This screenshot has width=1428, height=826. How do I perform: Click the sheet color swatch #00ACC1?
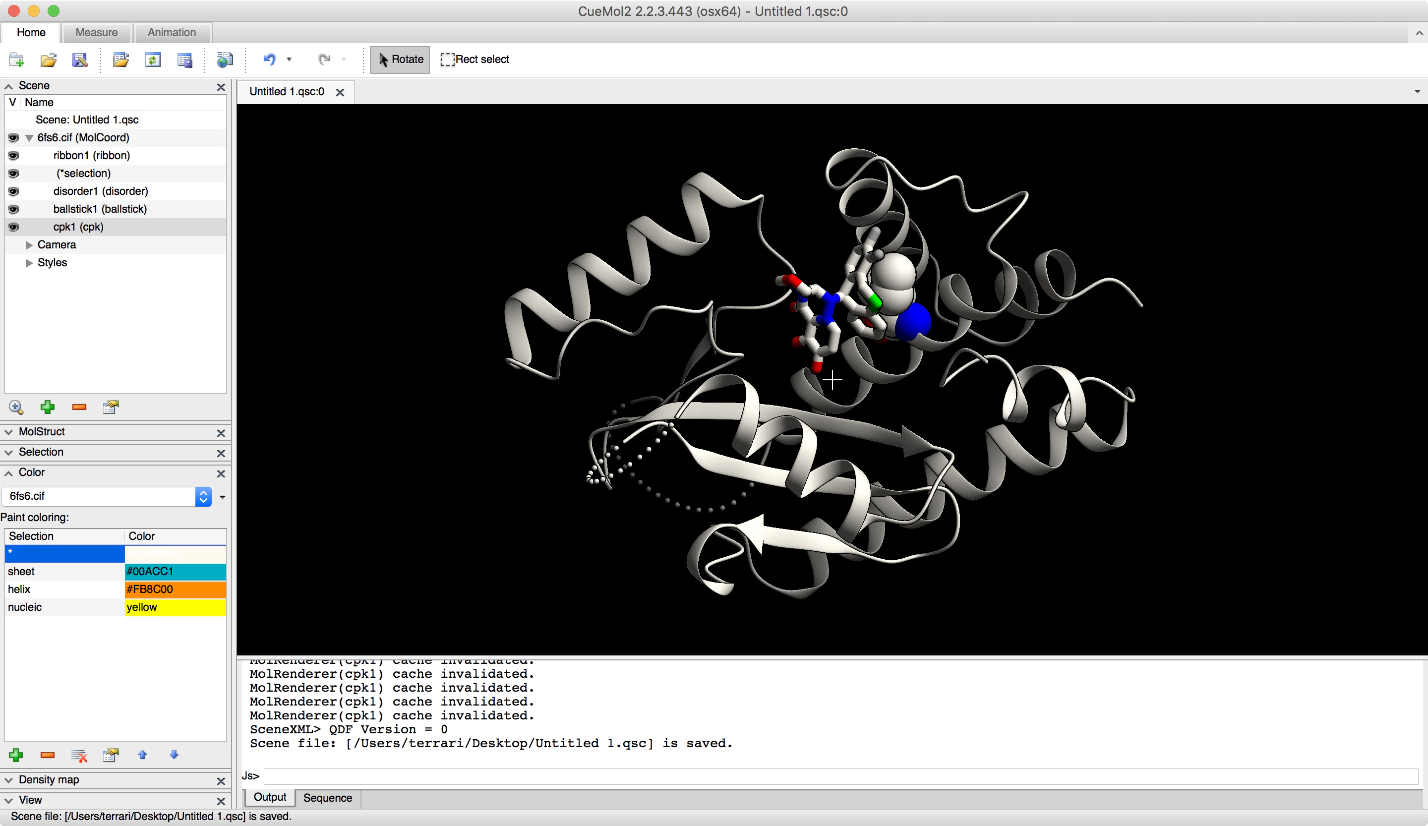coord(175,572)
